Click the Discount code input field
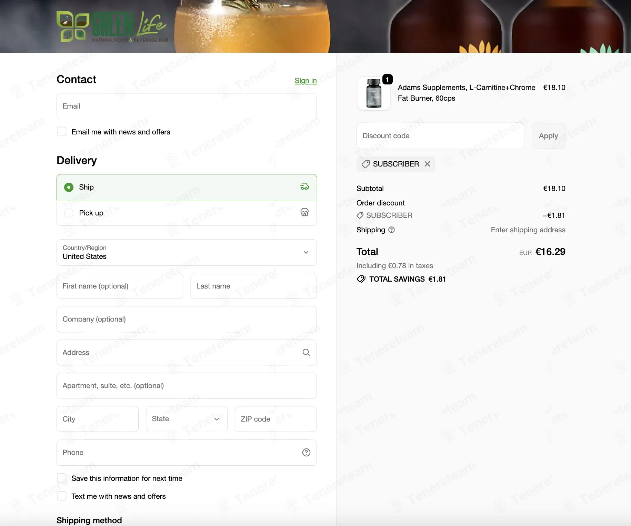631x526 pixels. pos(440,136)
